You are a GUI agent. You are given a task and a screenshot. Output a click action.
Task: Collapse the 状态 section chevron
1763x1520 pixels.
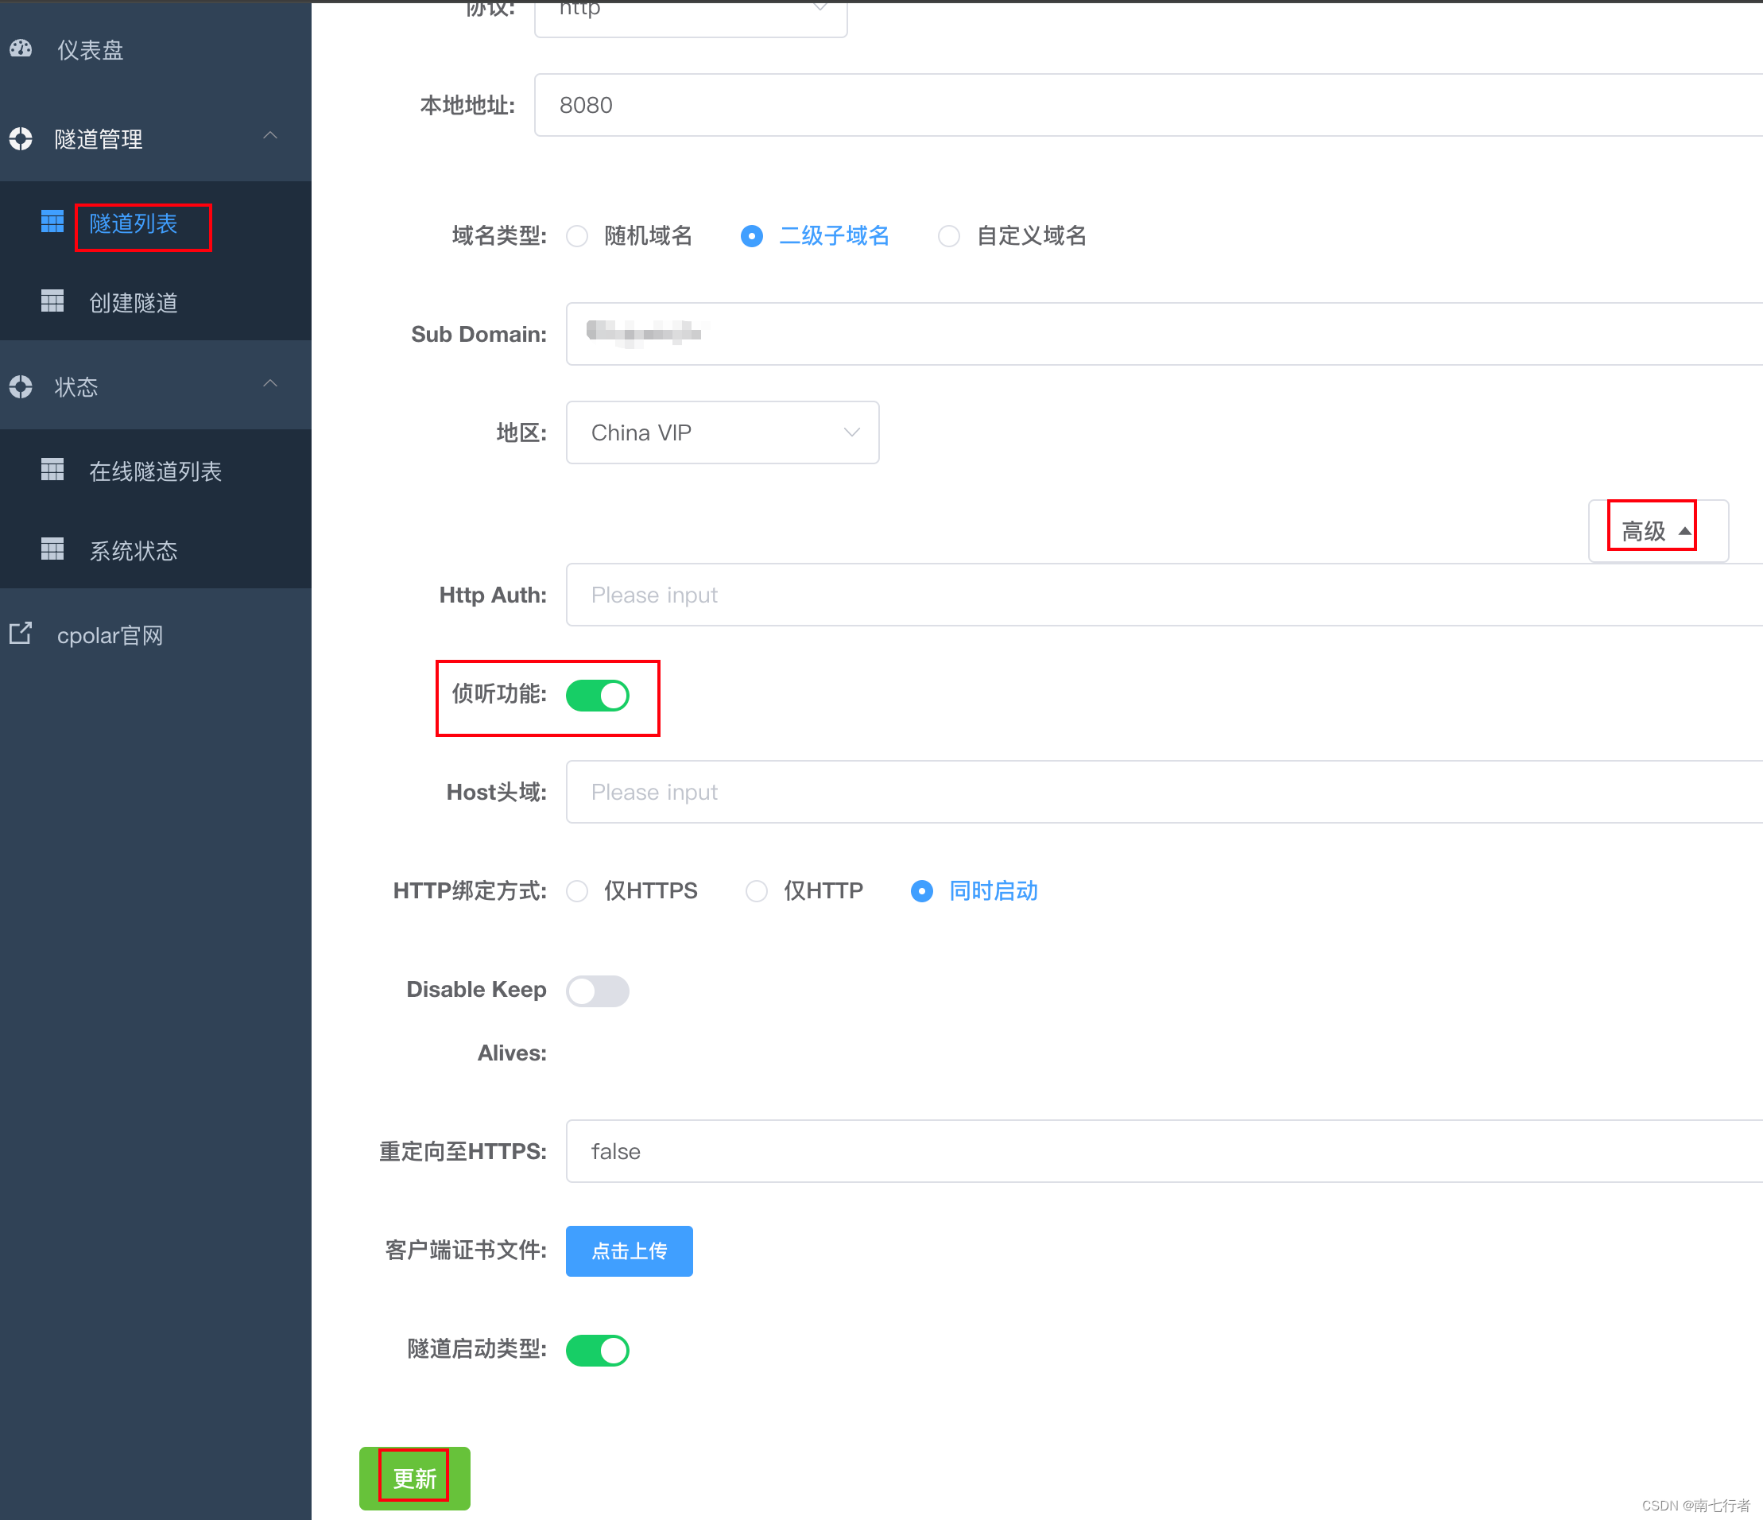pos(270,384)
